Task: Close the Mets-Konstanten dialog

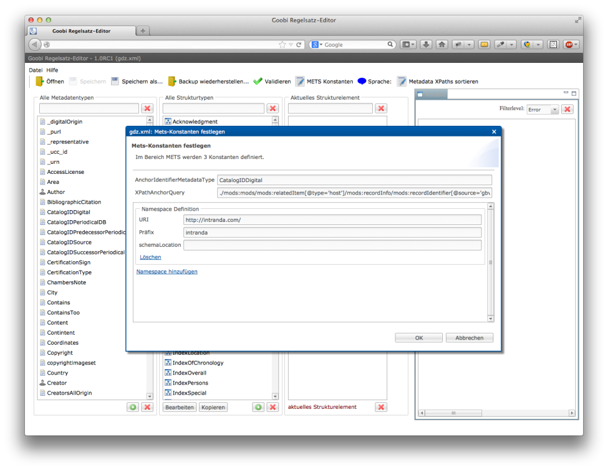Action: click(x=494, y=132)
